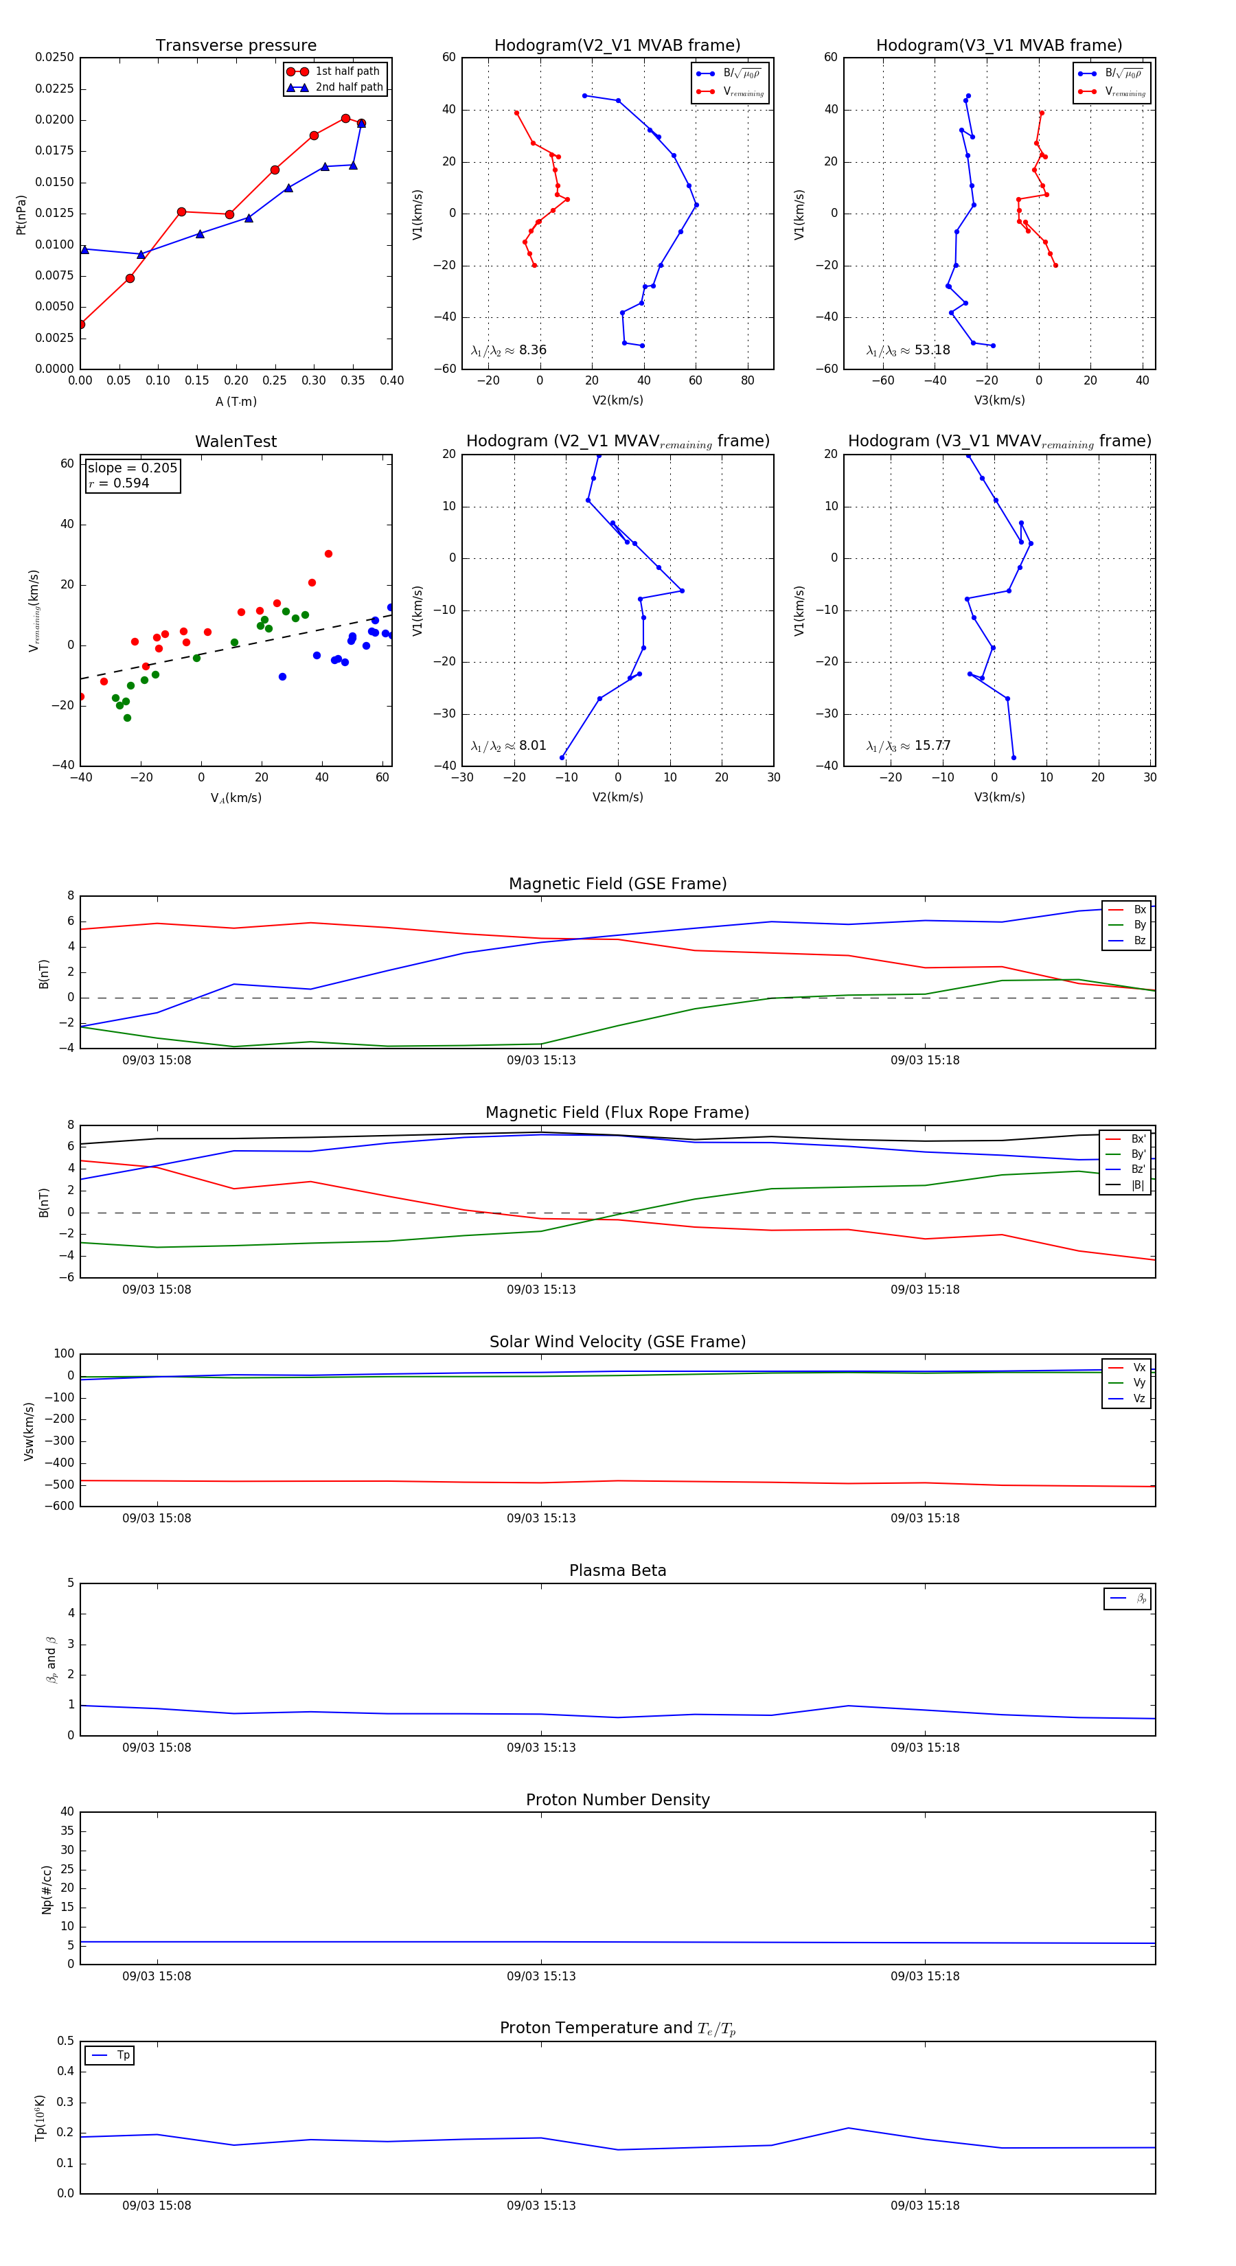1236x2266 pixels.
Task: Select the 'Vz' legend entry
Action: (1128, 1398)
